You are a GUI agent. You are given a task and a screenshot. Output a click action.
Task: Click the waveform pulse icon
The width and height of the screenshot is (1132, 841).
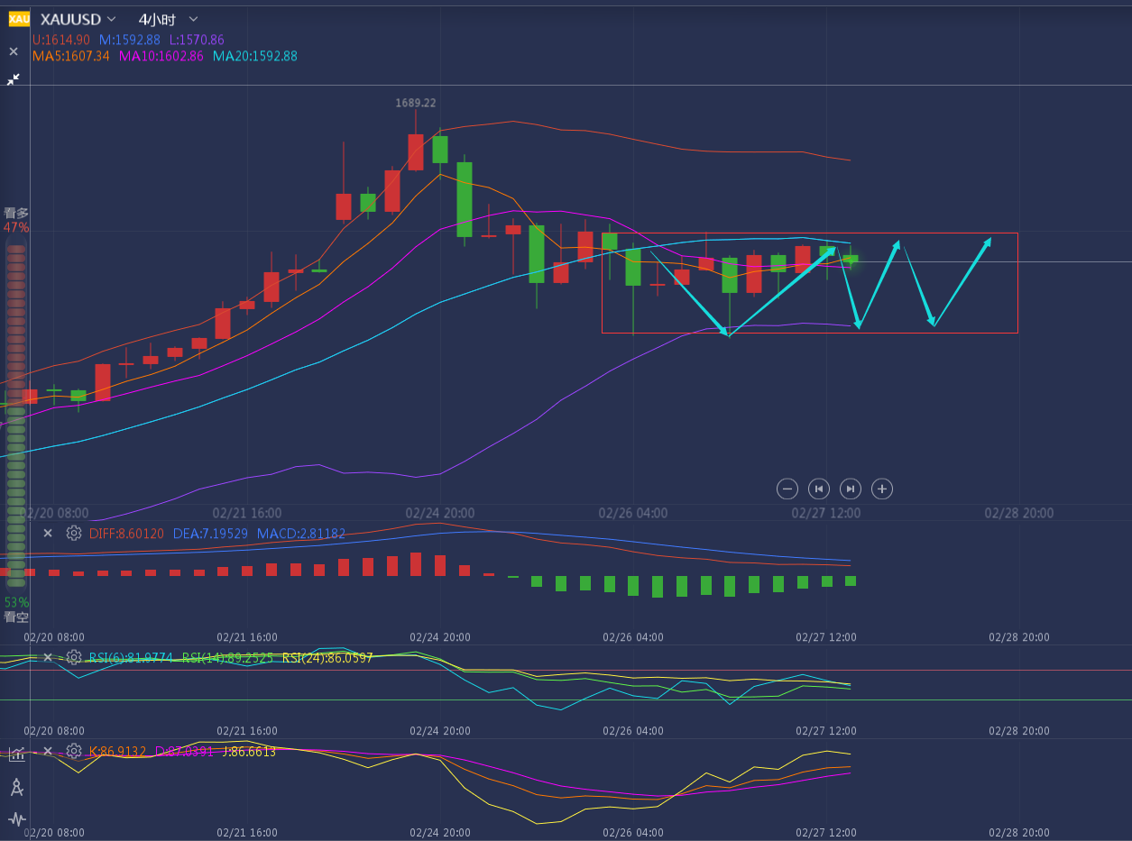pyautogui.click(x=16, y=819)
